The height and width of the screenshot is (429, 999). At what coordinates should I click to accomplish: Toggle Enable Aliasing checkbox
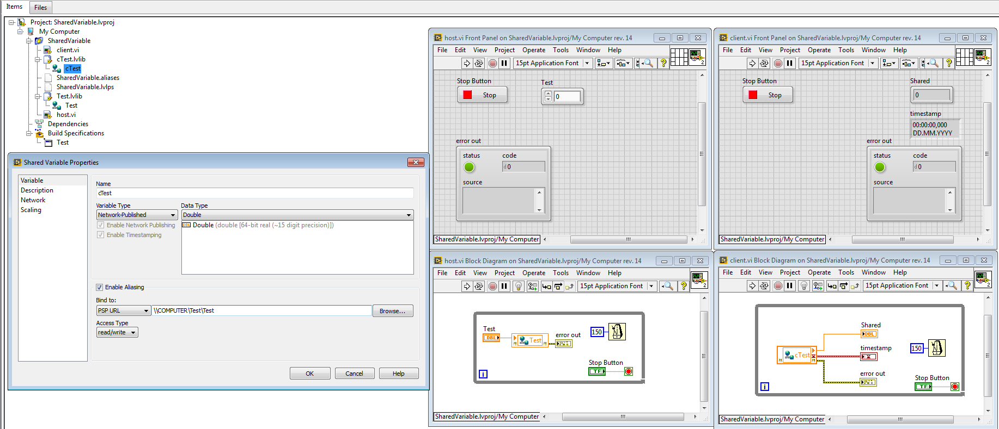point(100,287)
